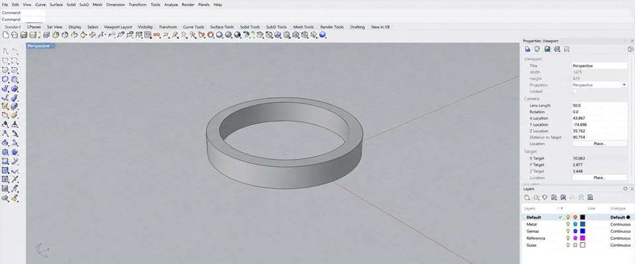Click the current-layer checkmark on Default row
The height and width of the screenshot is (264, 635).
[x=560, y=217]
